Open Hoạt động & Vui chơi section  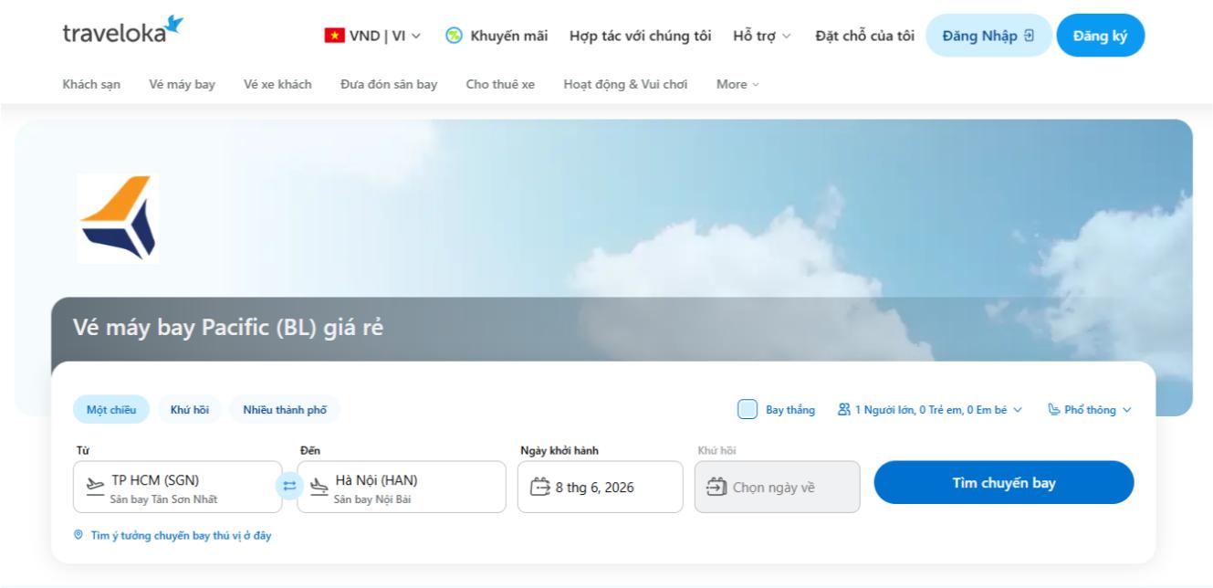click(x=625, y=85)
